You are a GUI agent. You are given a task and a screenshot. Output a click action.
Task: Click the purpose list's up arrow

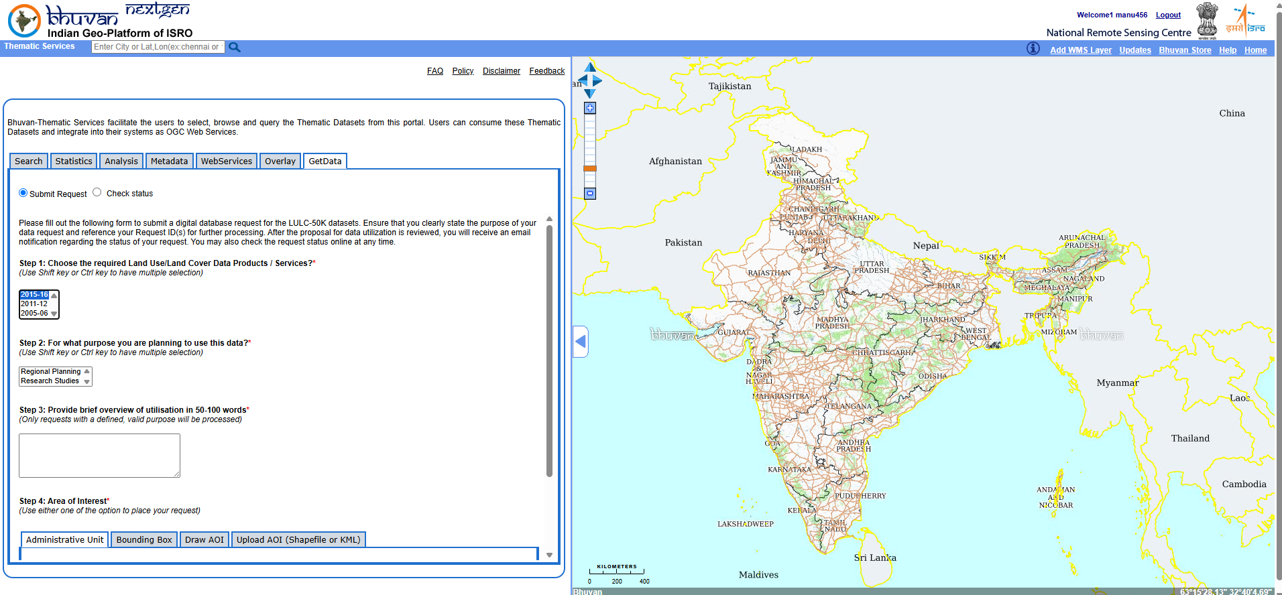[87, 371]
